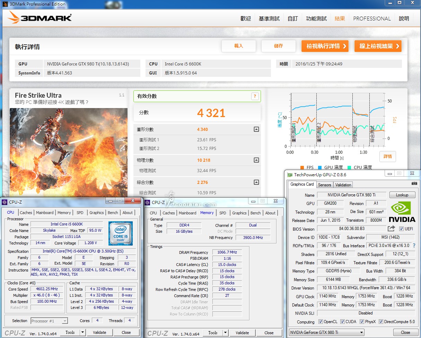This screenshot has width=421, height=338.
Task: Click the 10 218 physics score value
Action: [x=204, y=160]
